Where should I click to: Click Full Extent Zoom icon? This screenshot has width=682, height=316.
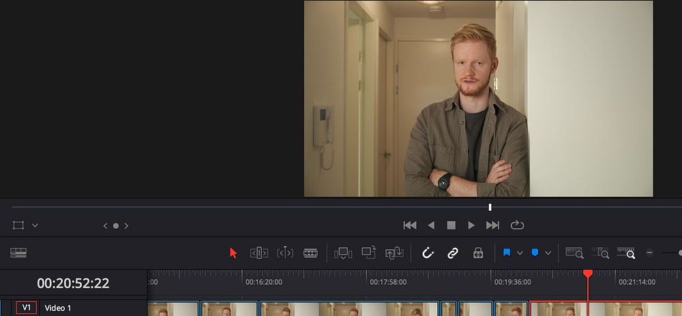pyautogui.click(x=574, y=253)
